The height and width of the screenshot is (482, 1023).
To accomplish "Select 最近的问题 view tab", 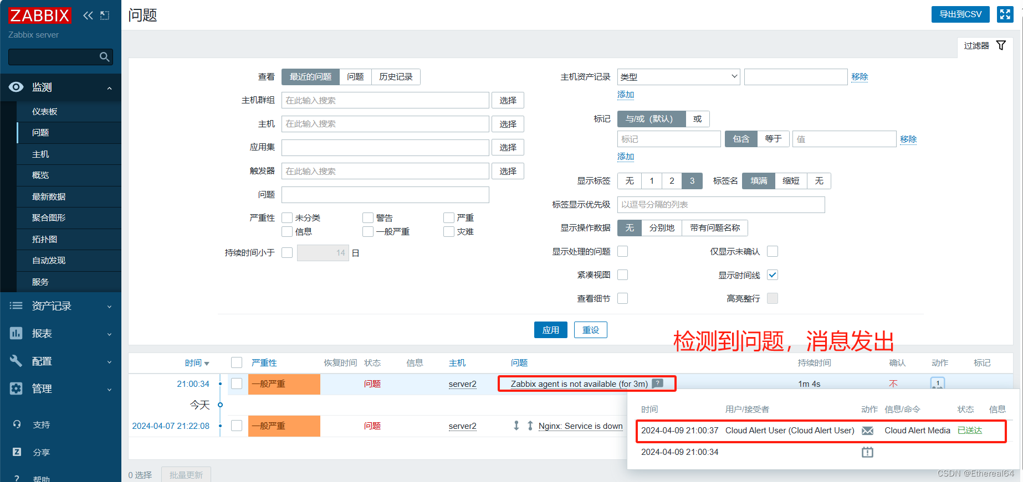I will [x=310, y=77].
